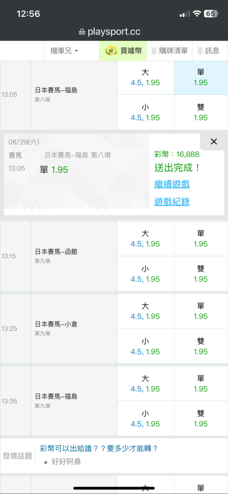Tap the Wi-Fi icon in status bar
The image size is (228, 494).
[x=197, y=14]
